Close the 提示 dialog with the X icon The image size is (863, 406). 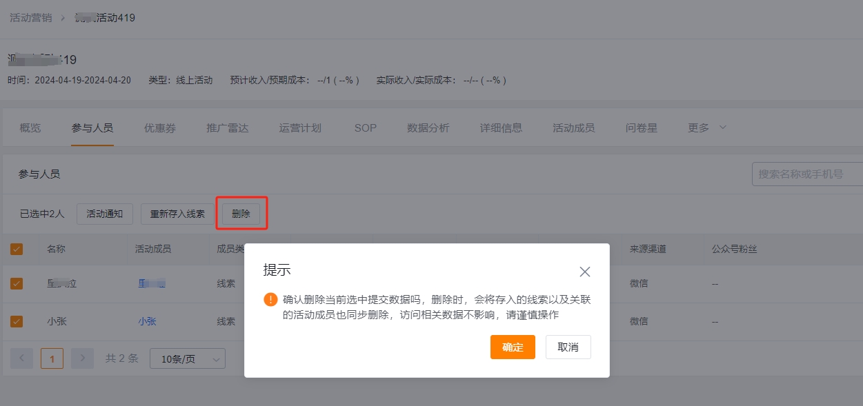585,272
